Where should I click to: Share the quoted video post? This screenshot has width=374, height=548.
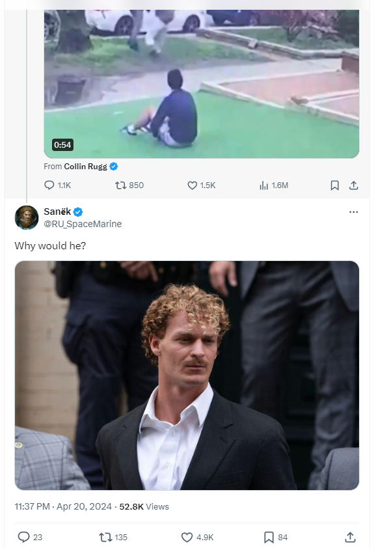point(353,185)
